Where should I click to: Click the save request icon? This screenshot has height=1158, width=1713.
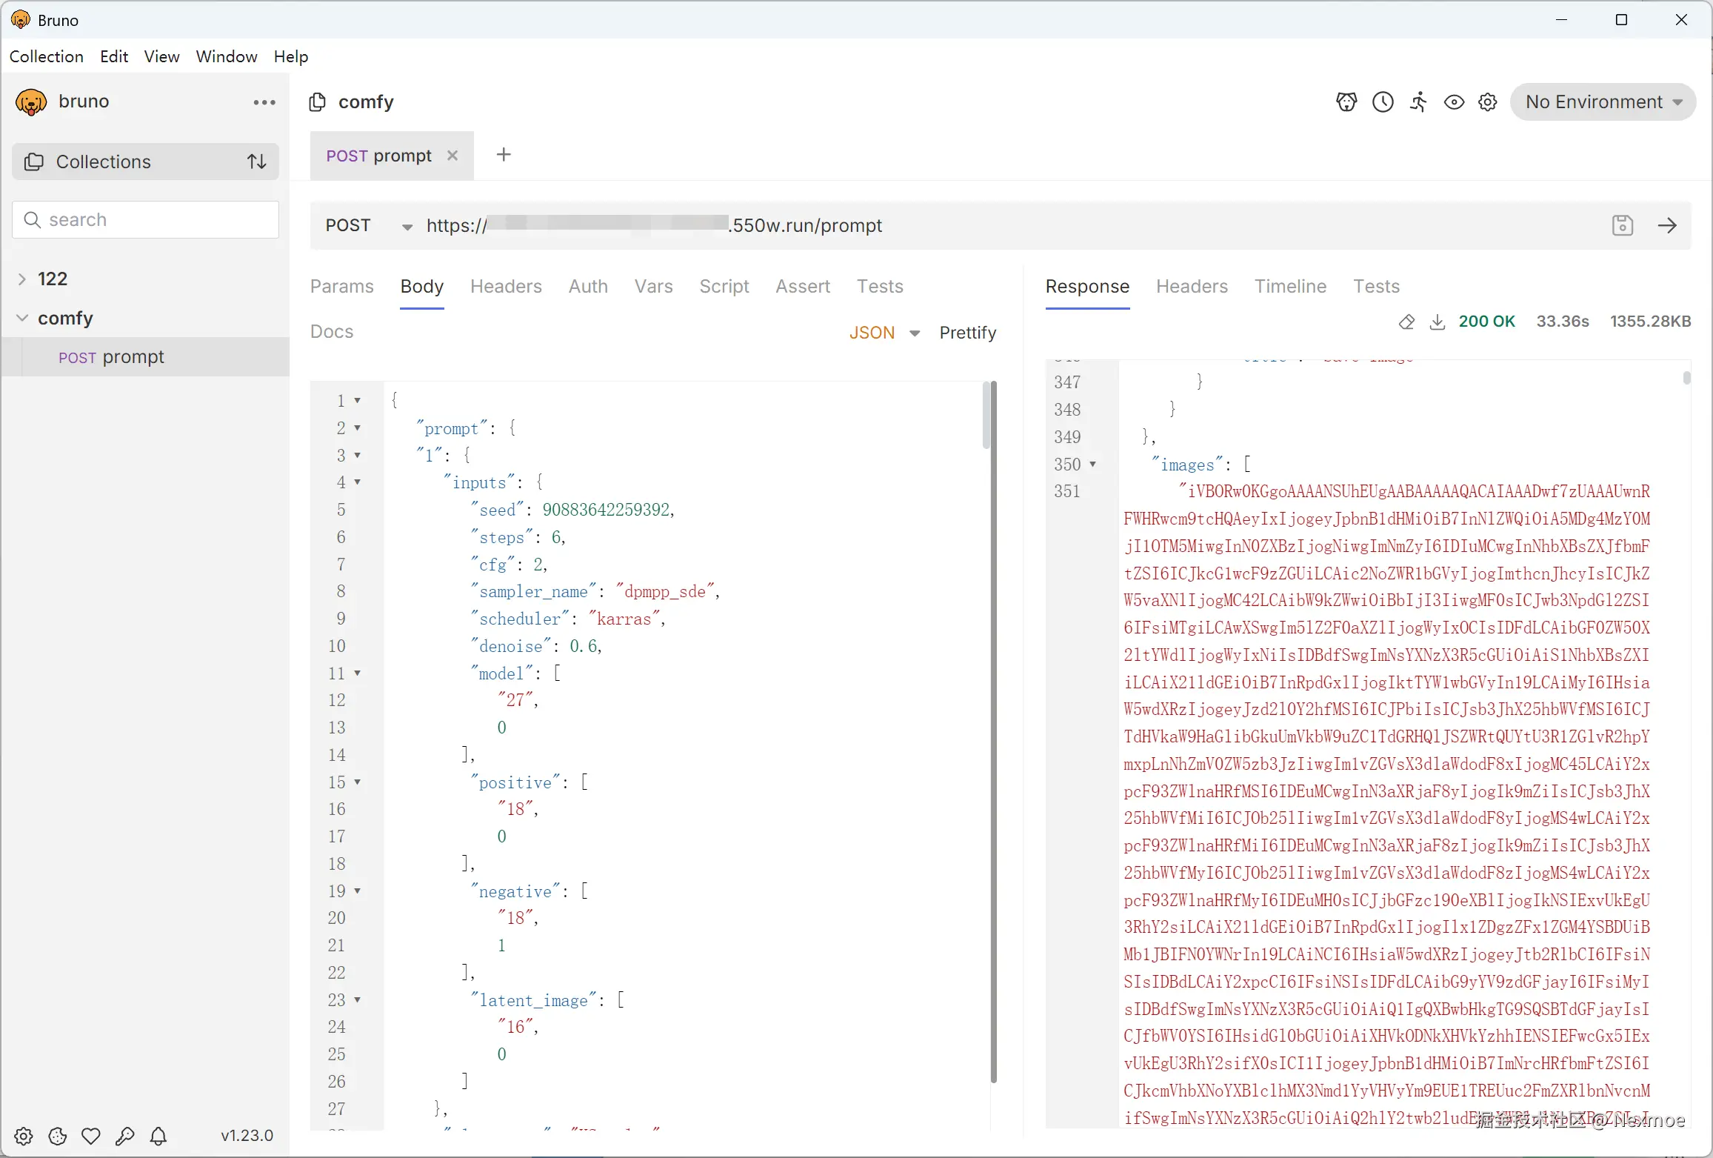(1622, 225)
